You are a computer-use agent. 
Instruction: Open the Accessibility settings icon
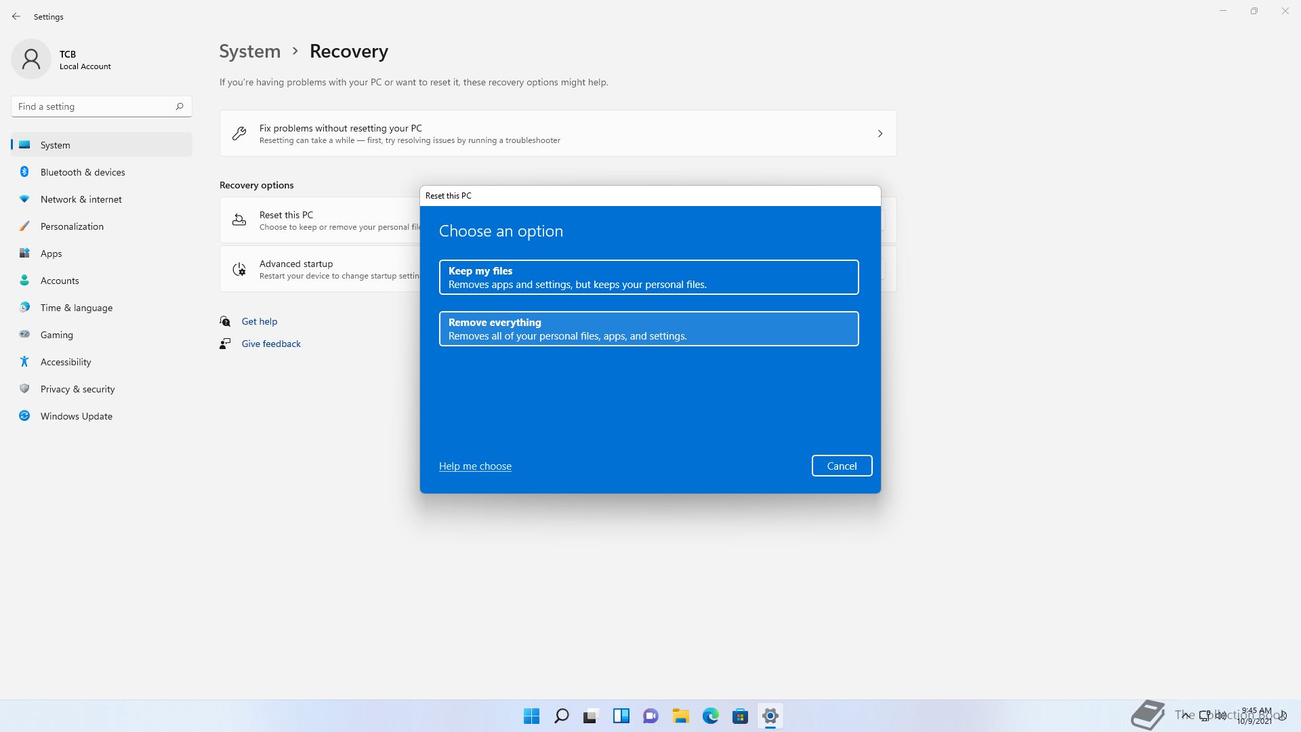24,362
